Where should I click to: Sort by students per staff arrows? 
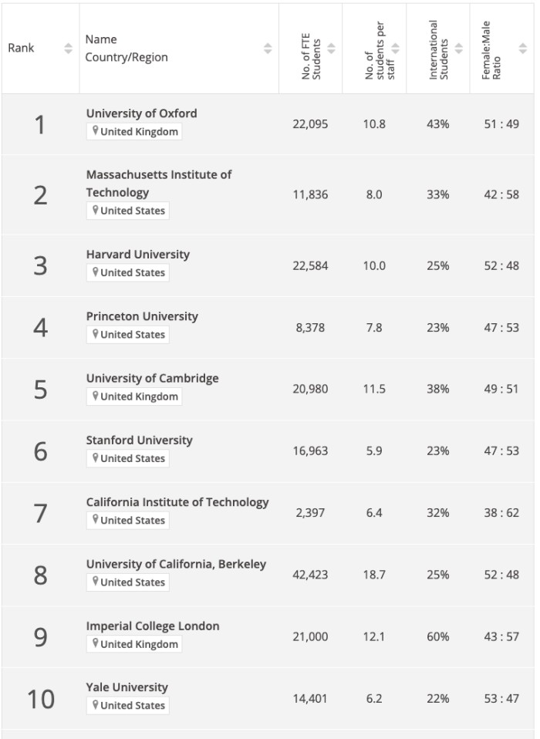396,49
